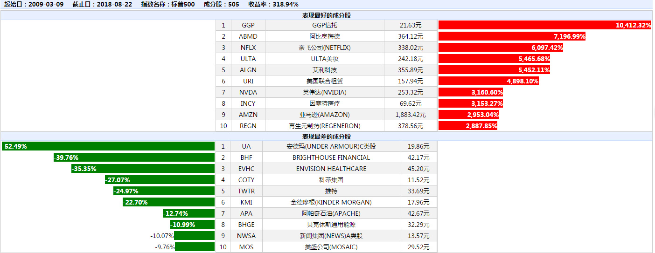
Task: Click the 1,883.42元 price for Amazon
Action: [411, 115]
